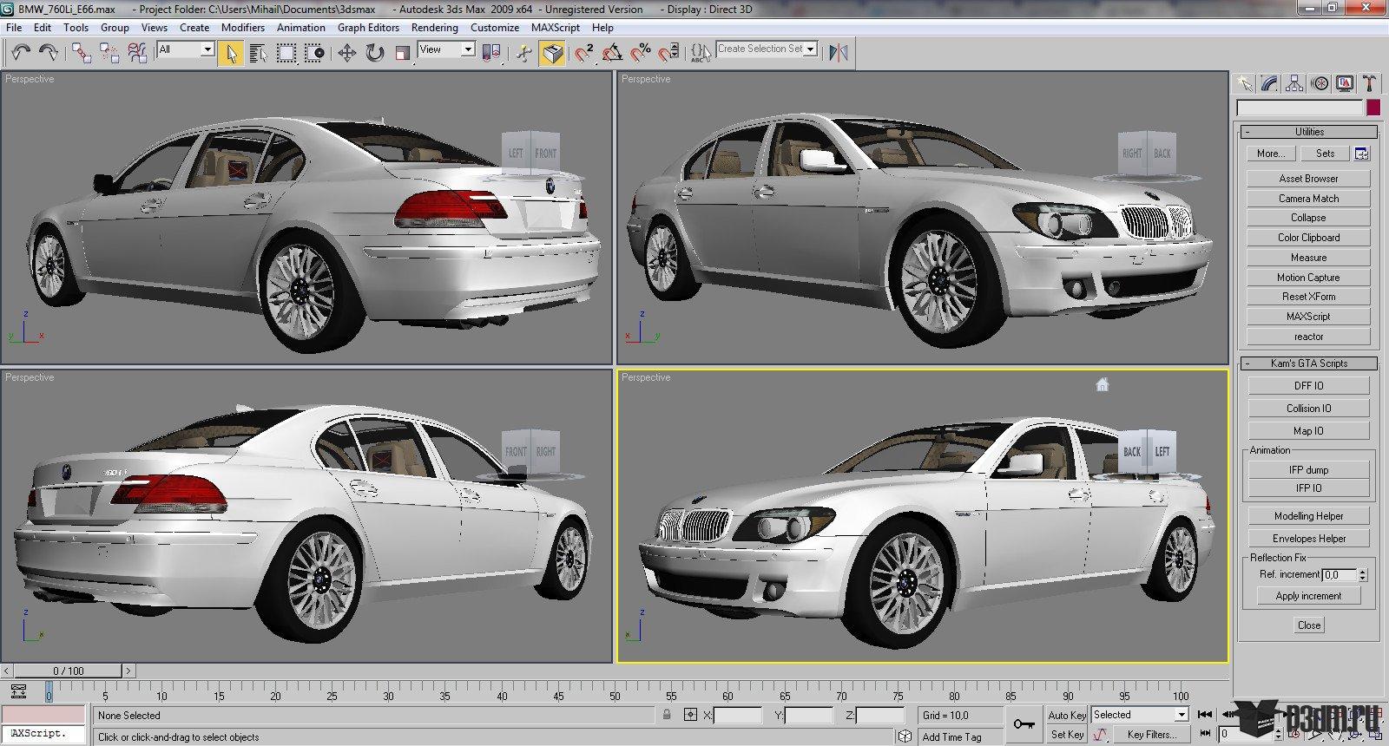
Task: Click the DFF IO button
Action: [x=1308, y=386]
